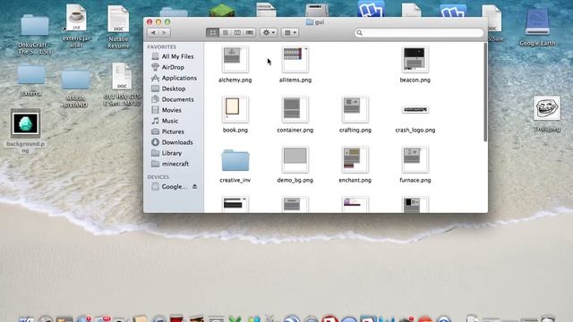The image size is (573, 322).
Task: Select crafting.png file icon
Action: [355, 109]
